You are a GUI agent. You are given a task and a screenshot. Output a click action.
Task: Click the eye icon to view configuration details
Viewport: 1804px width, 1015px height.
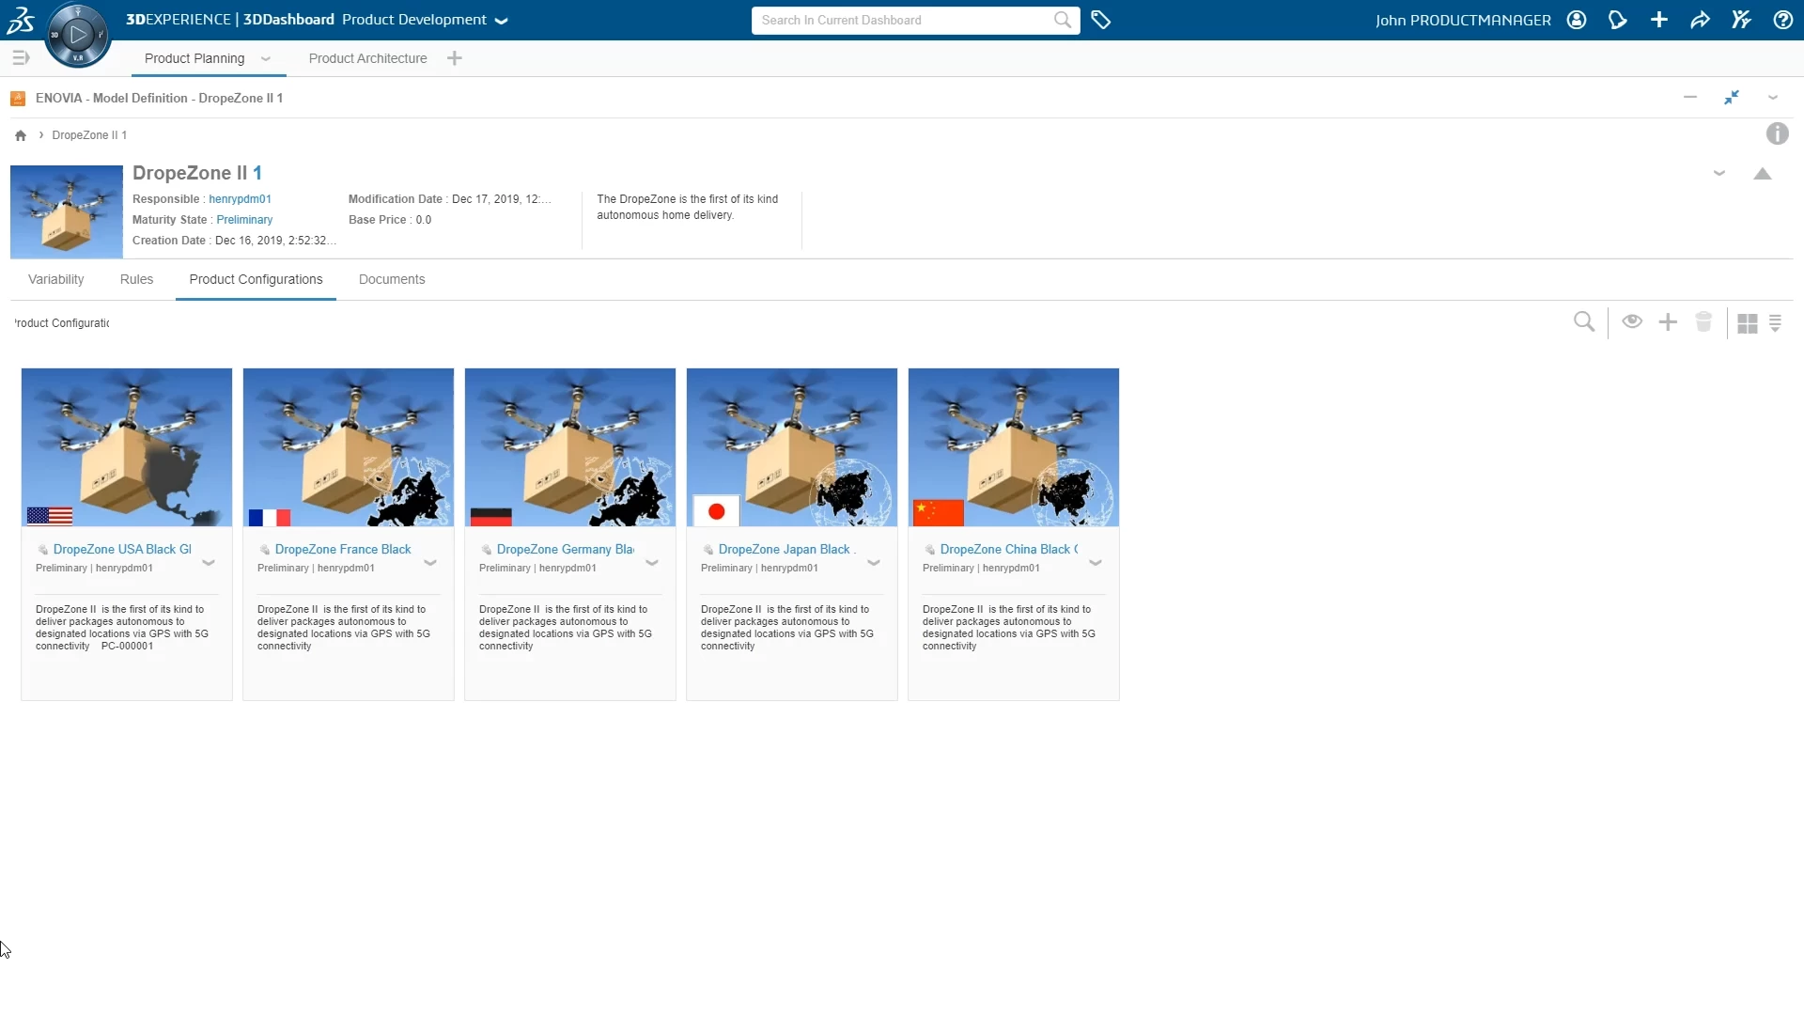(x=1632, y=321)
